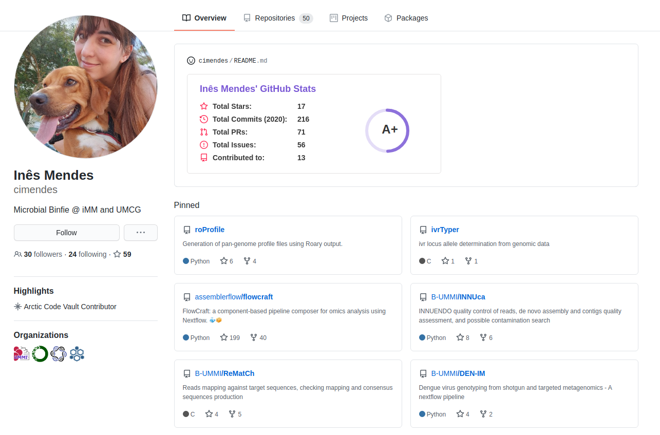This screenshot has height=435, width=660.
Task: Open the cimendes link in README header
Action: [213, 61]
